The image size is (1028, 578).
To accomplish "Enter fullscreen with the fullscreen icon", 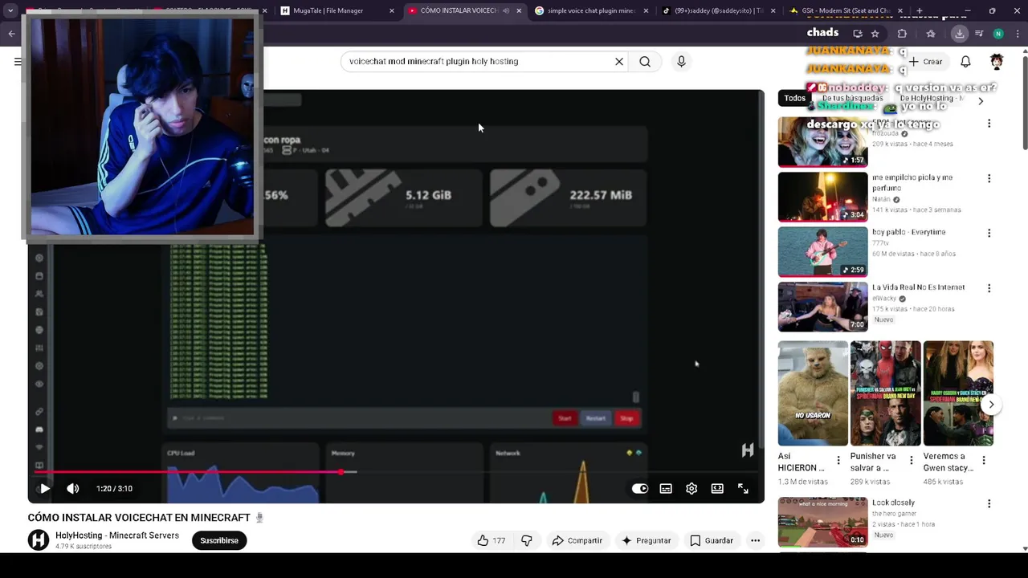I will (x=743, y=488).
